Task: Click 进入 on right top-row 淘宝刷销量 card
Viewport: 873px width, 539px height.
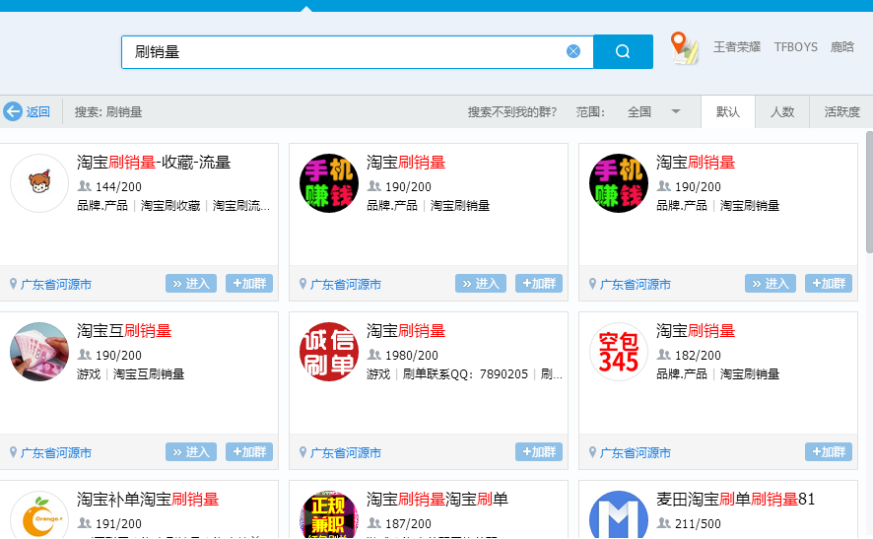Action: click(x=771, y=284)
